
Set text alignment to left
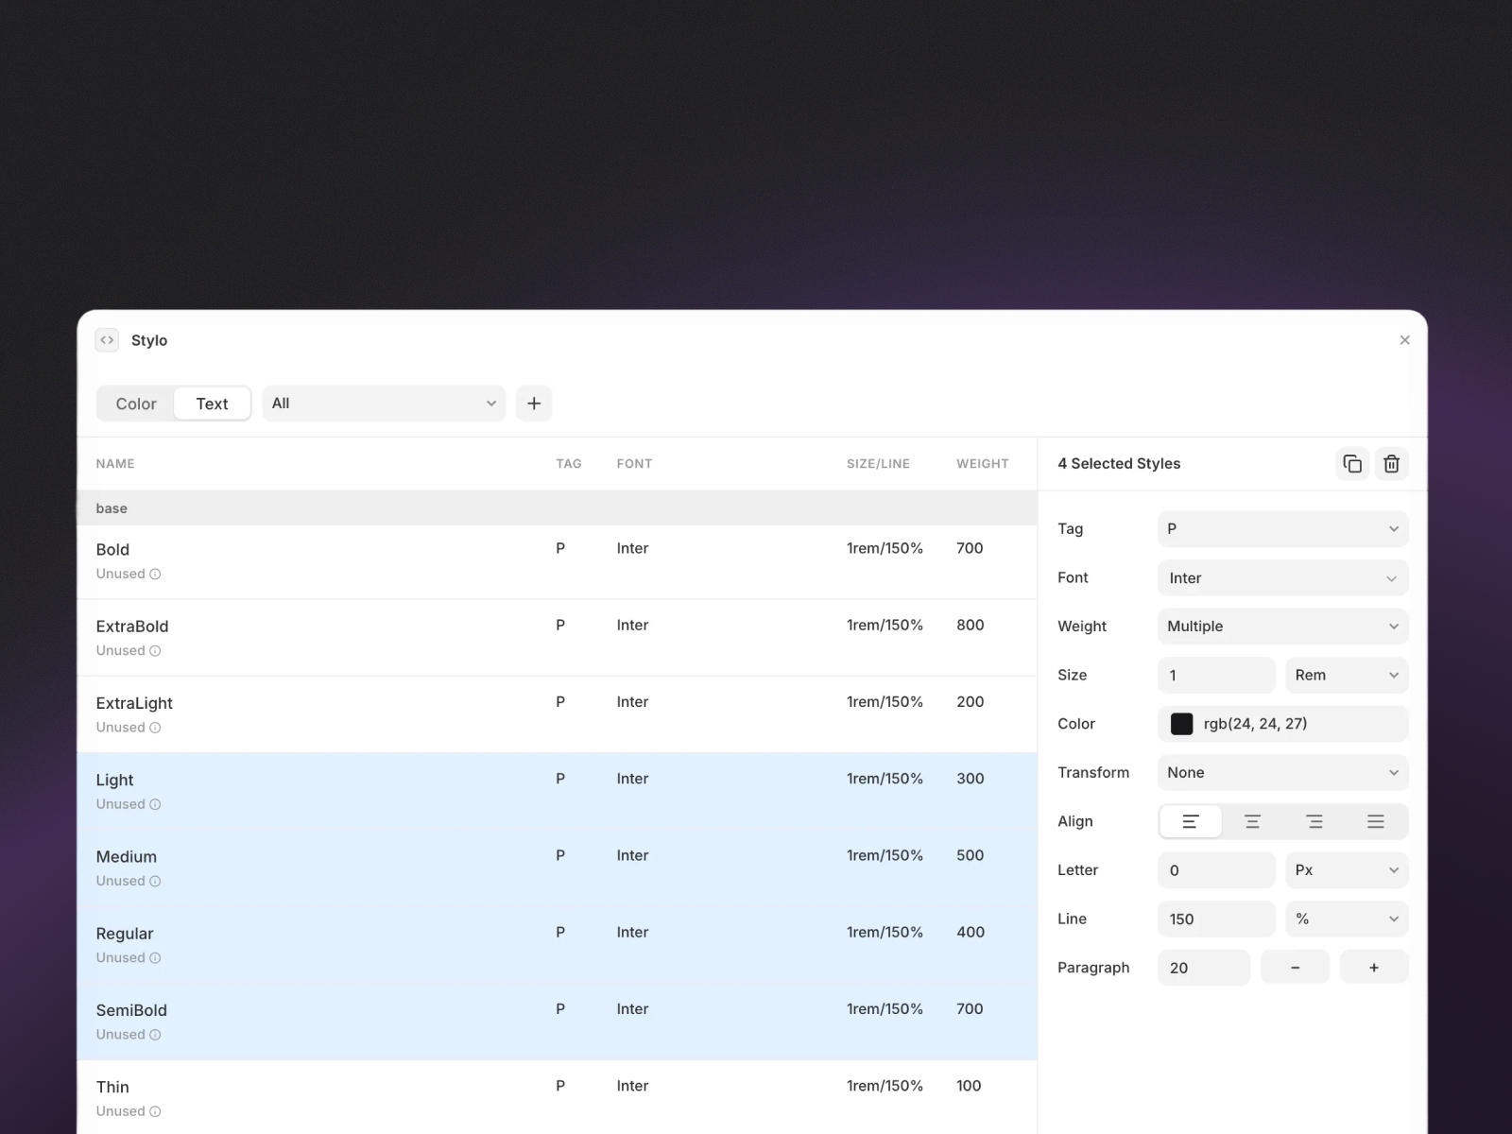pos(1190,821)
